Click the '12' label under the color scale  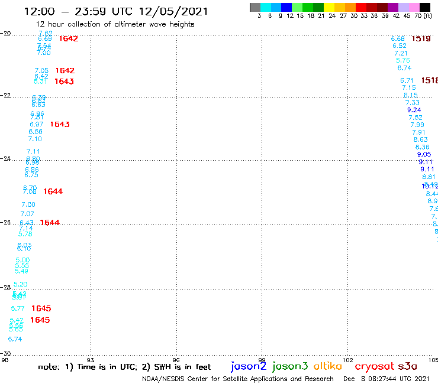click(x=290, y=16)
